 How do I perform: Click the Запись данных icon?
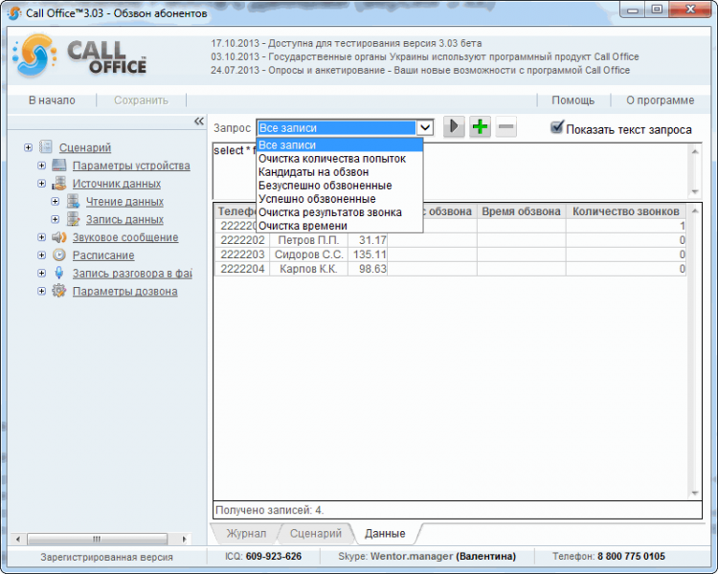tap(73, 219)
